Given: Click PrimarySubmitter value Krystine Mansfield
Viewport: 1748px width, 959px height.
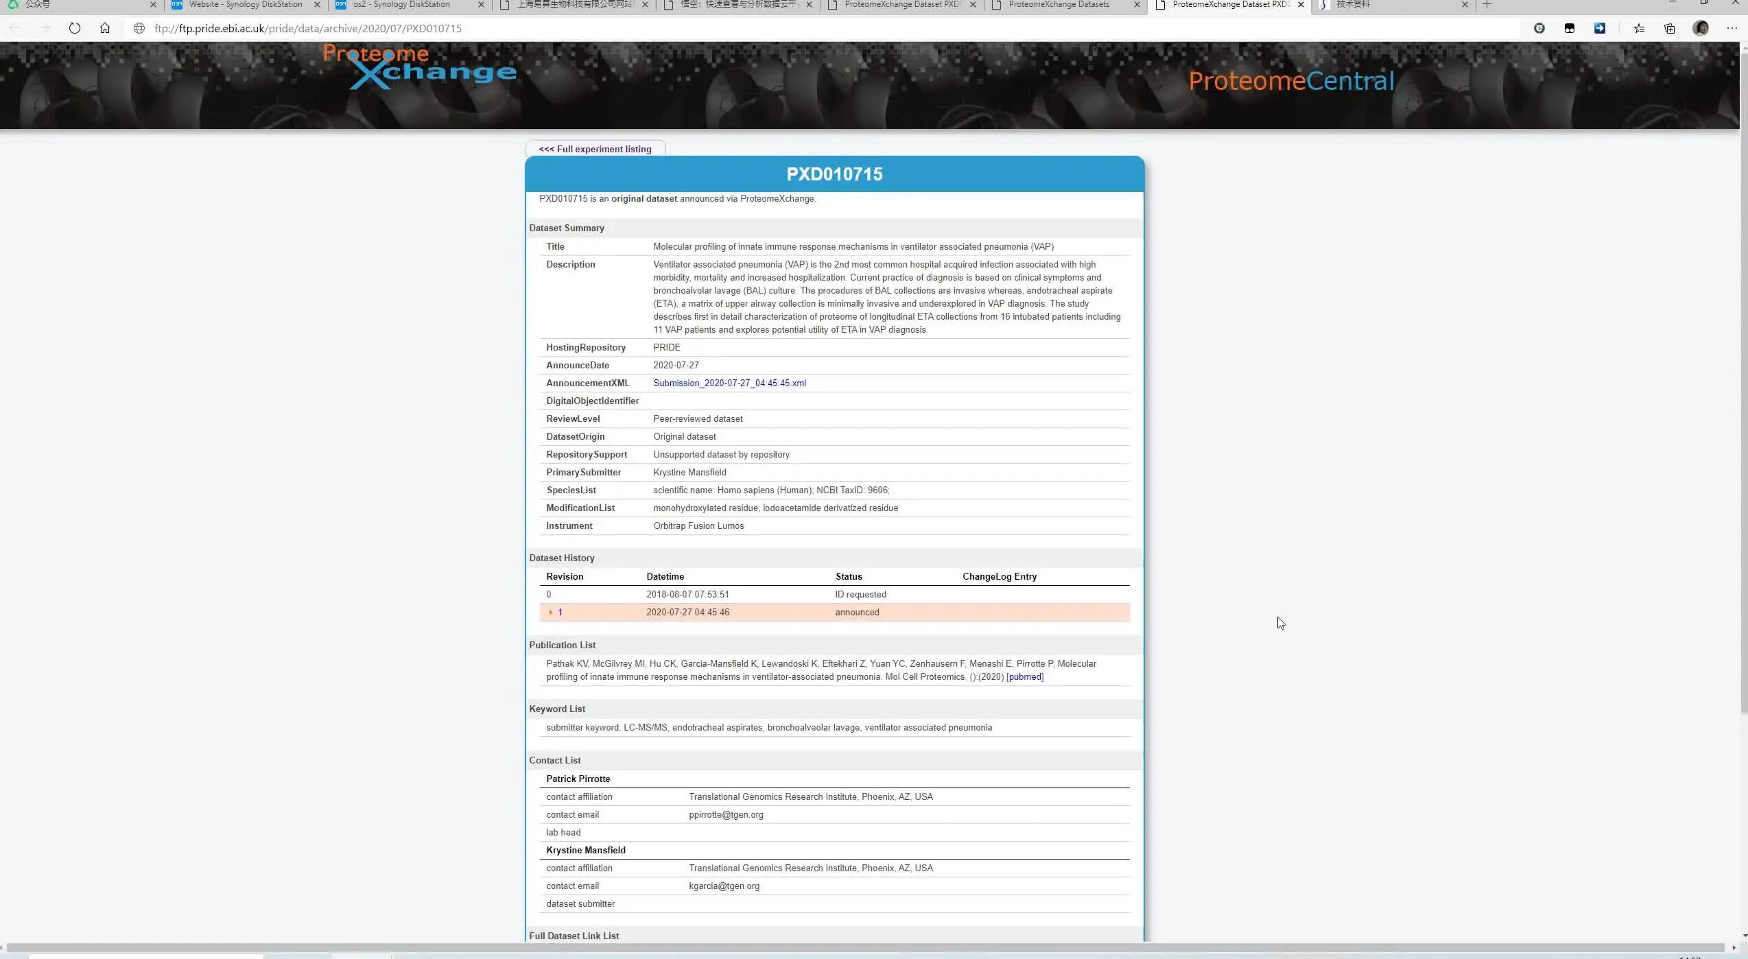Looking at the screenshot, I should pyautogui.click(x=689, y=472).
